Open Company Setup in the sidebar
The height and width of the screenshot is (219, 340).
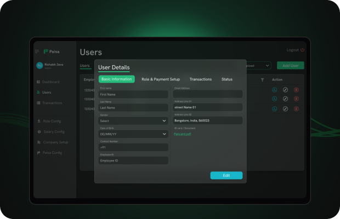click(x=55, y=142)
